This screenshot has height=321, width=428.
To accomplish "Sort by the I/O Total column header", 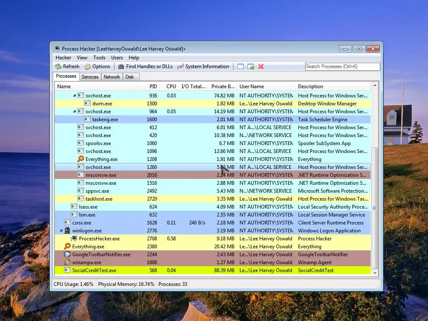I will [193, 87].
